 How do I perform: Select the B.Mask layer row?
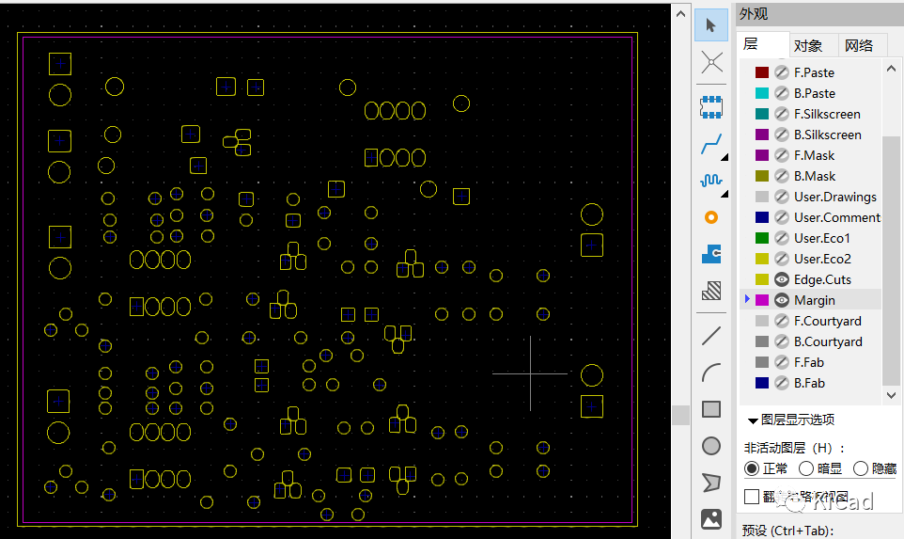[x=811, y=176]
